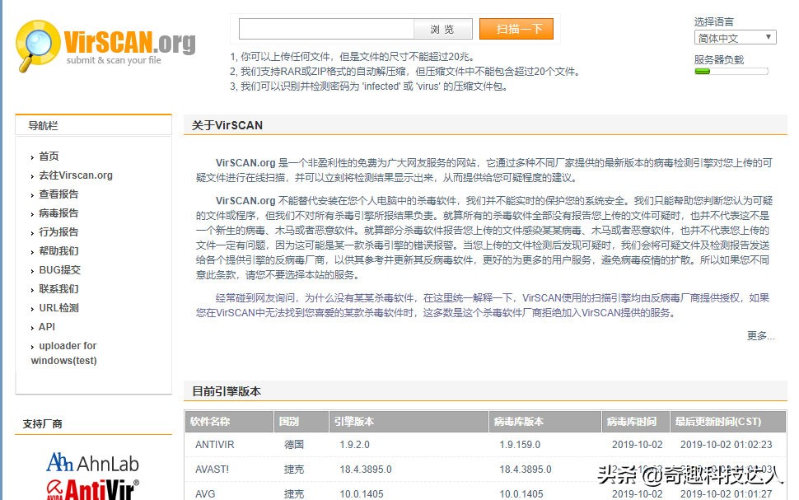Image resolution: width=799 pixels, height=500 pixels.
Task: Open BUG提交 navigation link
Action: pyautogui.click(x=59, y=269)
